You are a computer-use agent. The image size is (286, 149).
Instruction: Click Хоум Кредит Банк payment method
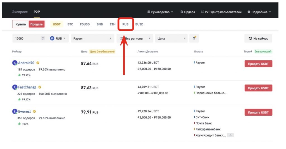(211, 135)
